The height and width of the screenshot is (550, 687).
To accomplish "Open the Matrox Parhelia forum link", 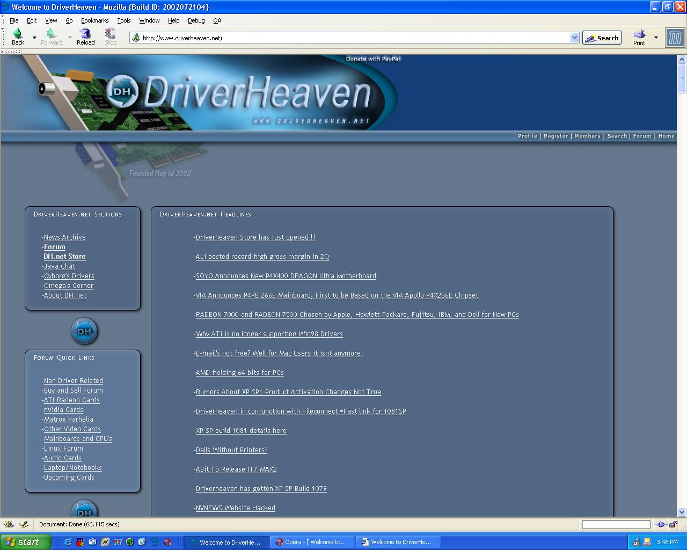I will (68, 419).
